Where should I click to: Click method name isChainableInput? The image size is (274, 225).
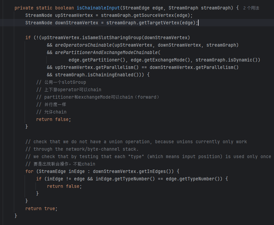pos(98,8)
